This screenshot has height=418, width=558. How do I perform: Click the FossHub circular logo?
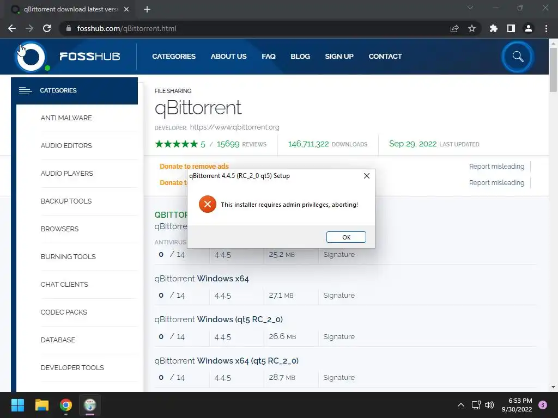pyautogui.click(x=31, y=57)
